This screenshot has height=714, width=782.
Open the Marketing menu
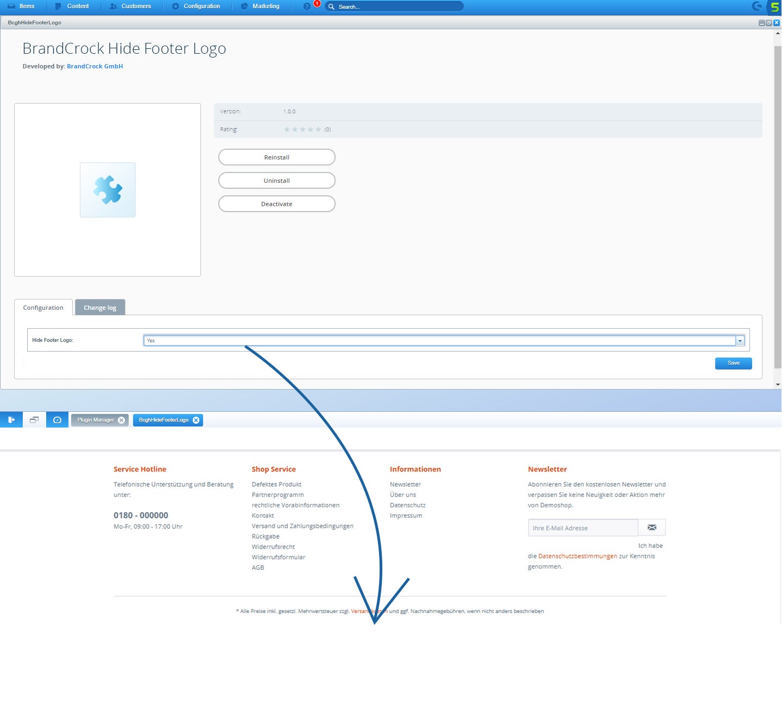click(260, 7)
